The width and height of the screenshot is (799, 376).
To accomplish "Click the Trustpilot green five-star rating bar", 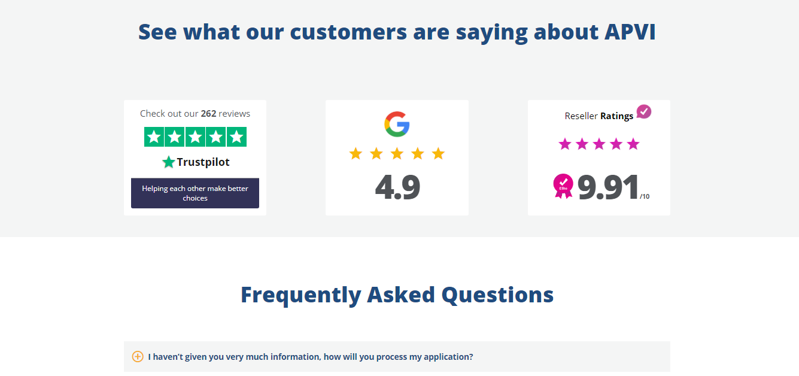I will [x=195, y=137].
